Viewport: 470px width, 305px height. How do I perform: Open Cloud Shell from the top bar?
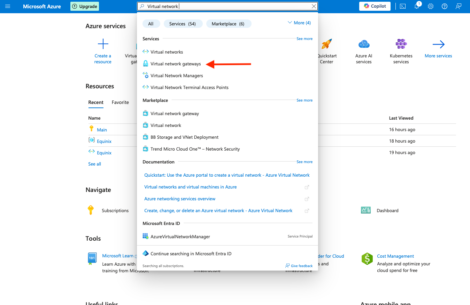pyautogui.click(x=403, y=6)
